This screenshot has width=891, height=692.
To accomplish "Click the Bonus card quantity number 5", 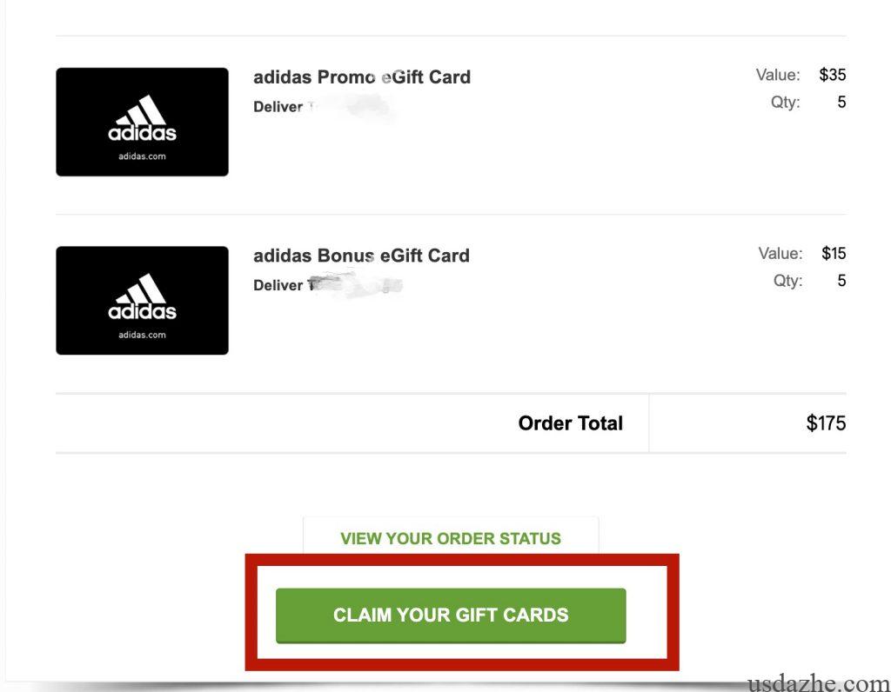I will click(x=841, y=280).
